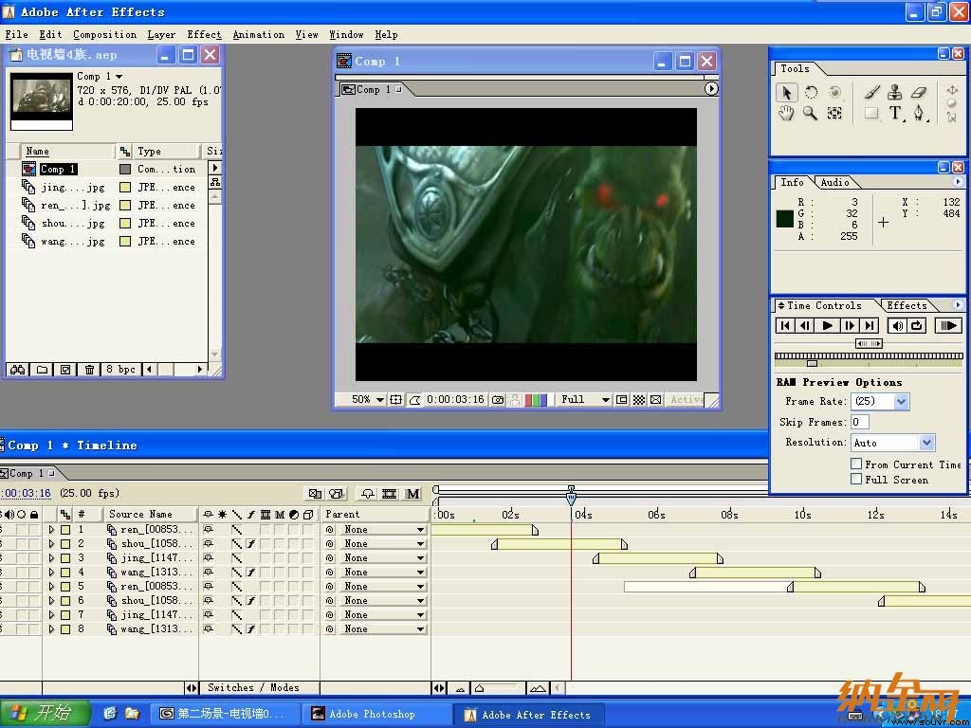Select the Brush tool

[871, 92]
